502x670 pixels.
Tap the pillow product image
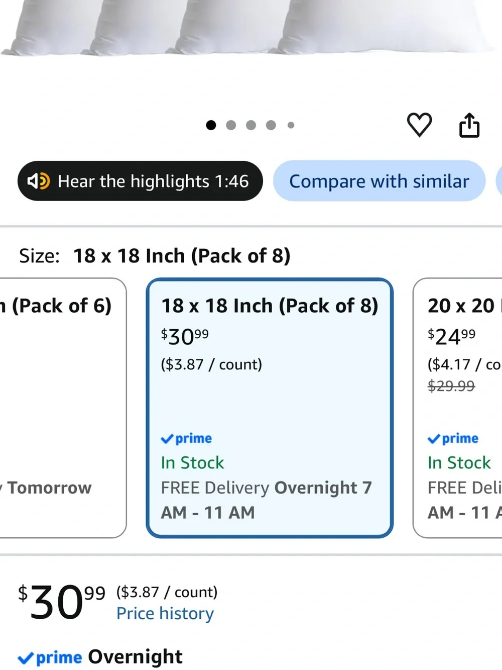click(251, 28)
